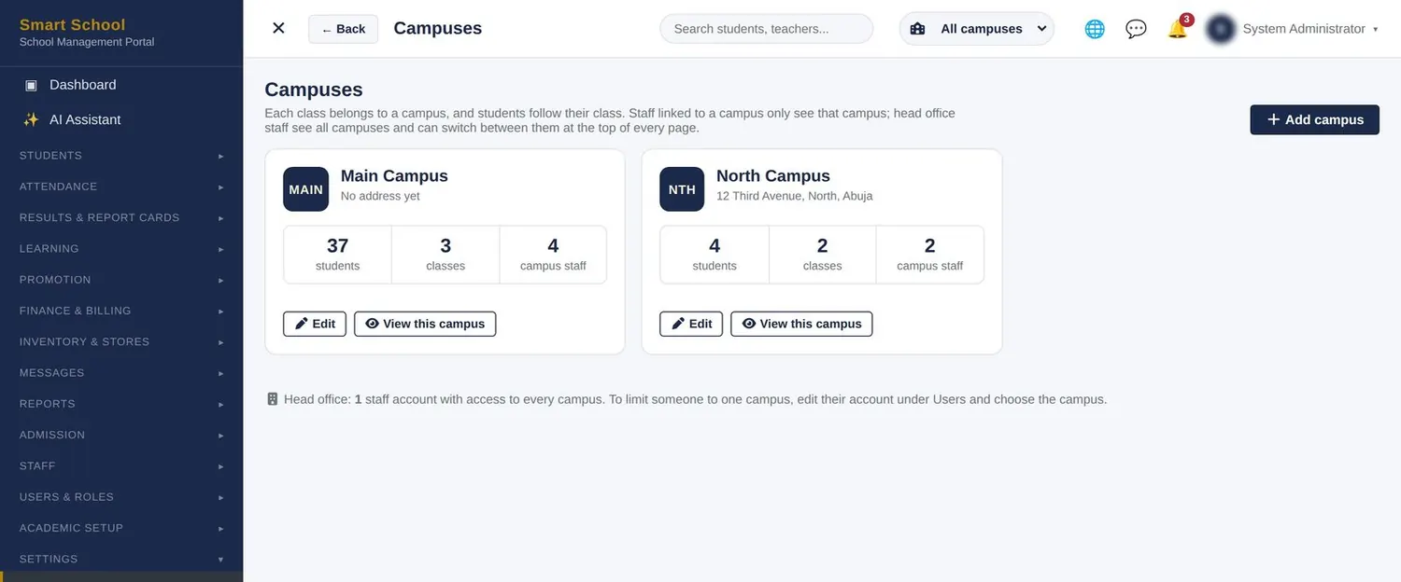
Task: Expand the Messages sidebar section
Action: coord(121,373)
